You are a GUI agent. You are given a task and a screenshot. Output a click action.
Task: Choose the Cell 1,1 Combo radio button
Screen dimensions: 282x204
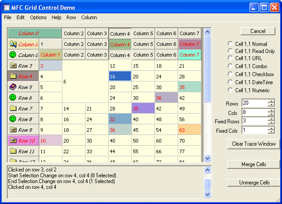[230, 66]
